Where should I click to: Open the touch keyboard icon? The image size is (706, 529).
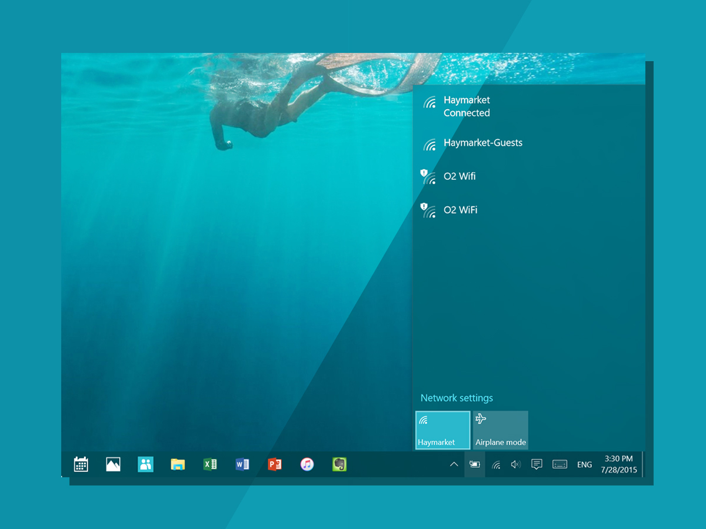560,464
